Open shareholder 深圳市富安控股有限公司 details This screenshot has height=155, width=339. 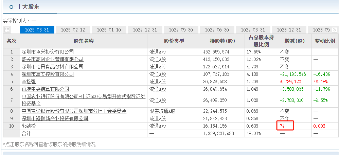coord(48,74)
